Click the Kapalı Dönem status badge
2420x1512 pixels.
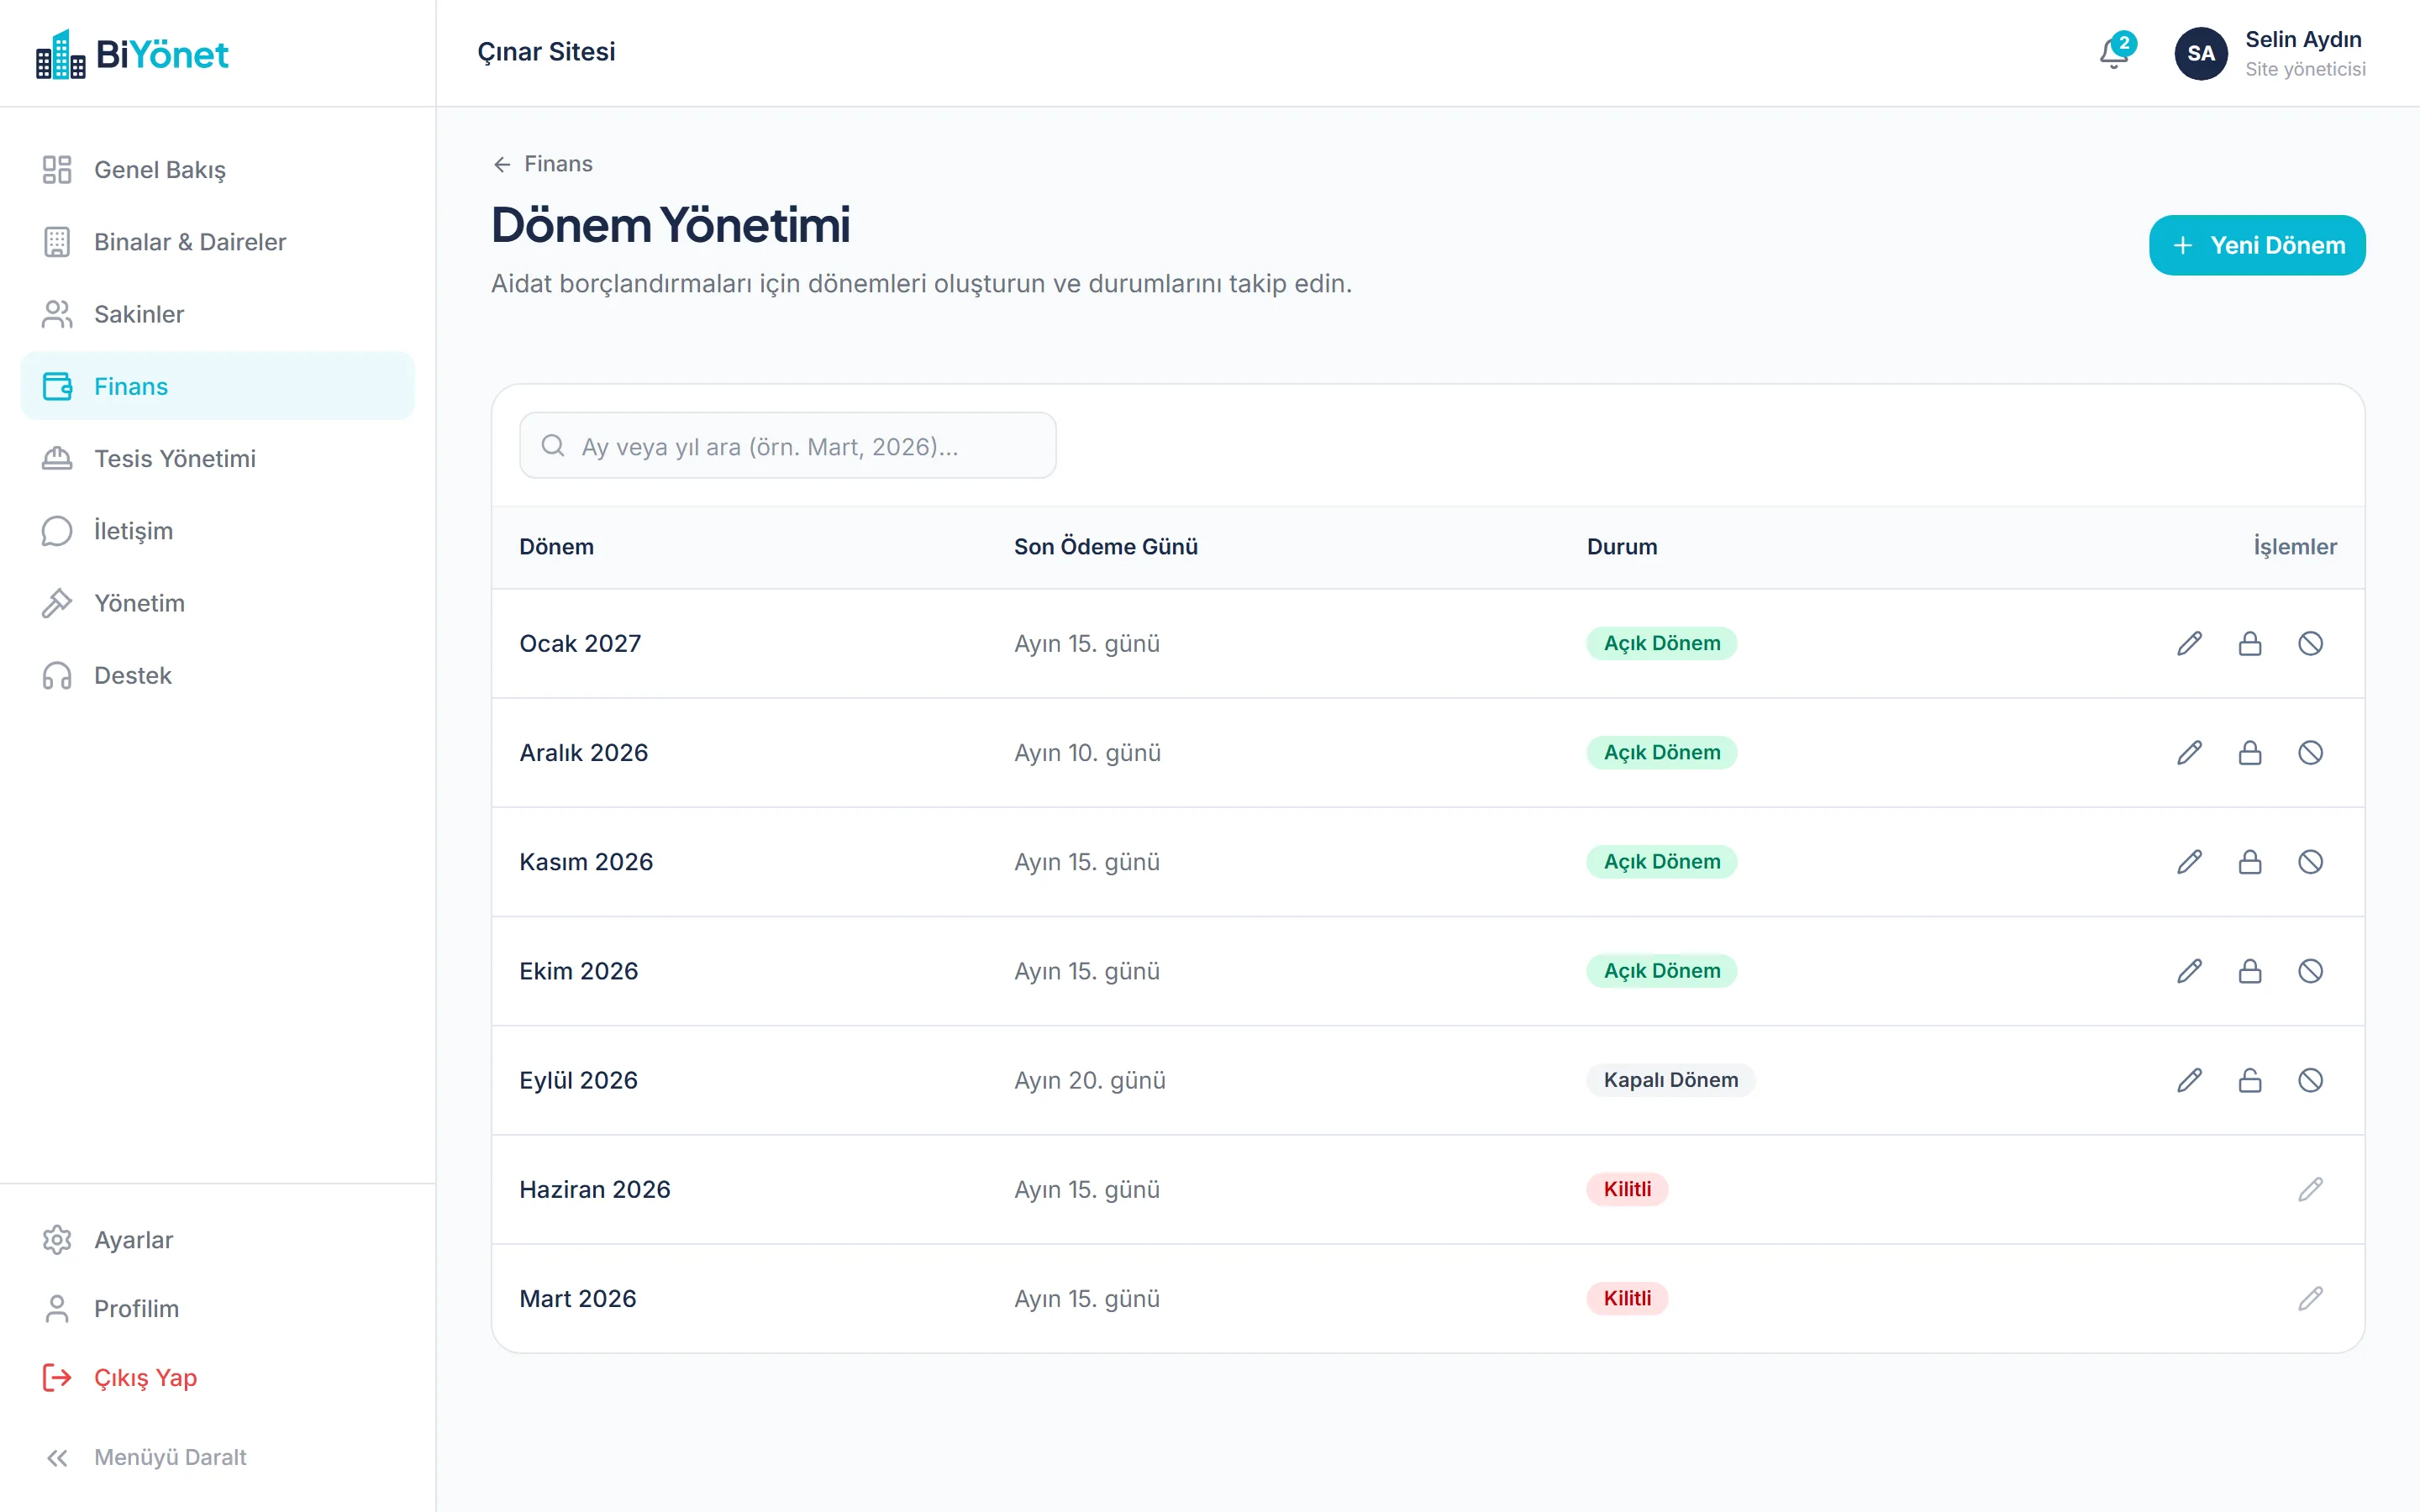1670,1080
